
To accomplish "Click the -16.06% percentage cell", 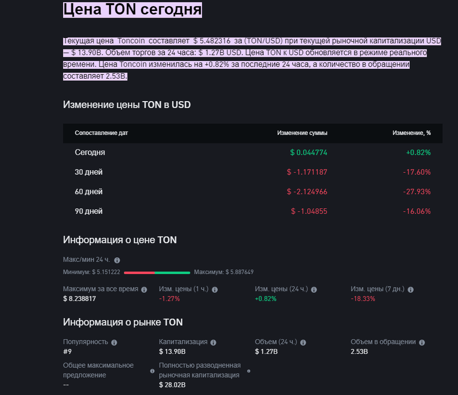I will [x=417, y=211].
